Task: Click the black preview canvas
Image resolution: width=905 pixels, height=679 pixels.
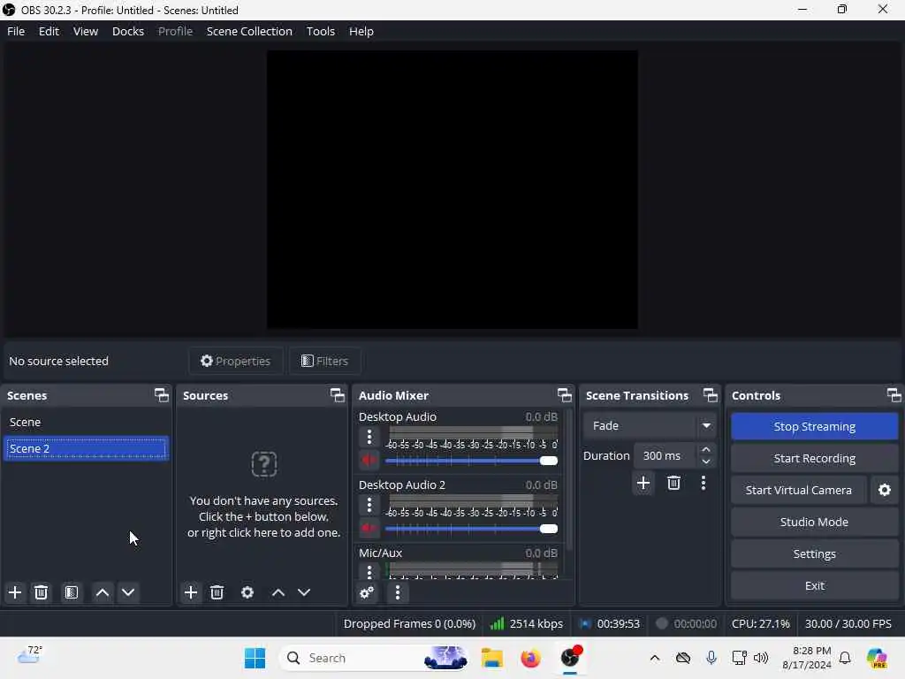Action: tap(452, 189)
